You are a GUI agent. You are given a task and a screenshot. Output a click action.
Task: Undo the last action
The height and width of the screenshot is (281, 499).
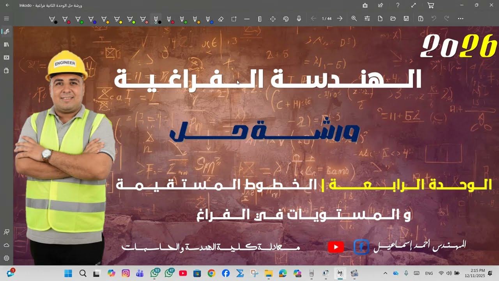tap(434, 19)
